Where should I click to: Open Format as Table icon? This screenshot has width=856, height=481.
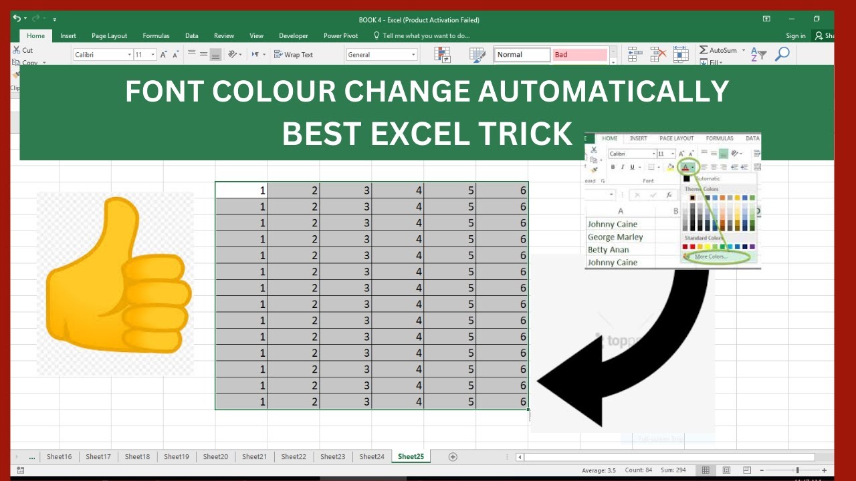pos(477,55)
